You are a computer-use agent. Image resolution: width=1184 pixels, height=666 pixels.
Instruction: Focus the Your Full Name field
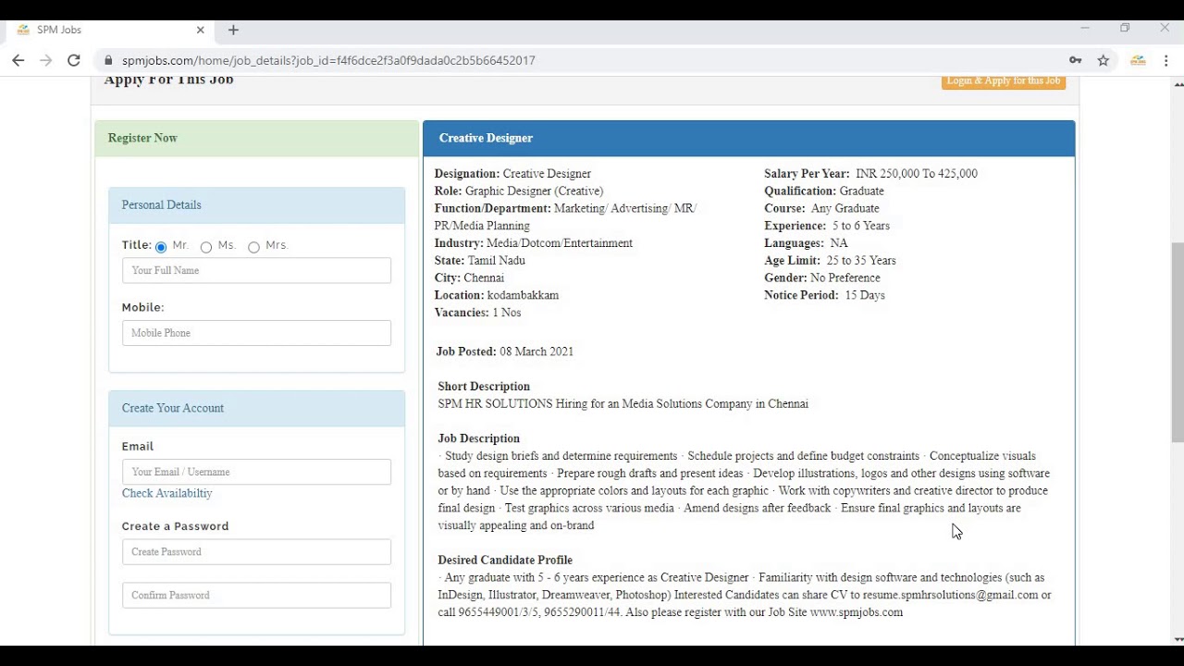[x=256, y=270]
